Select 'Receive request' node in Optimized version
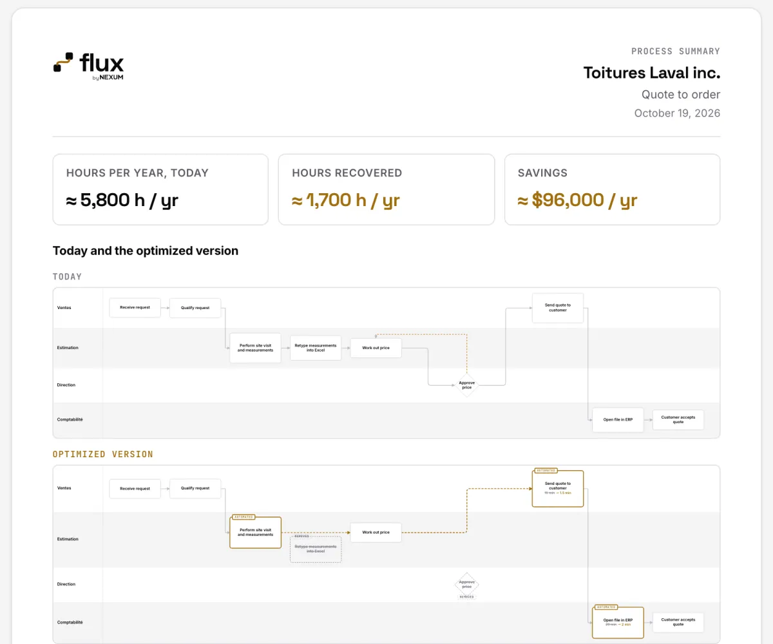 (135, 489)
